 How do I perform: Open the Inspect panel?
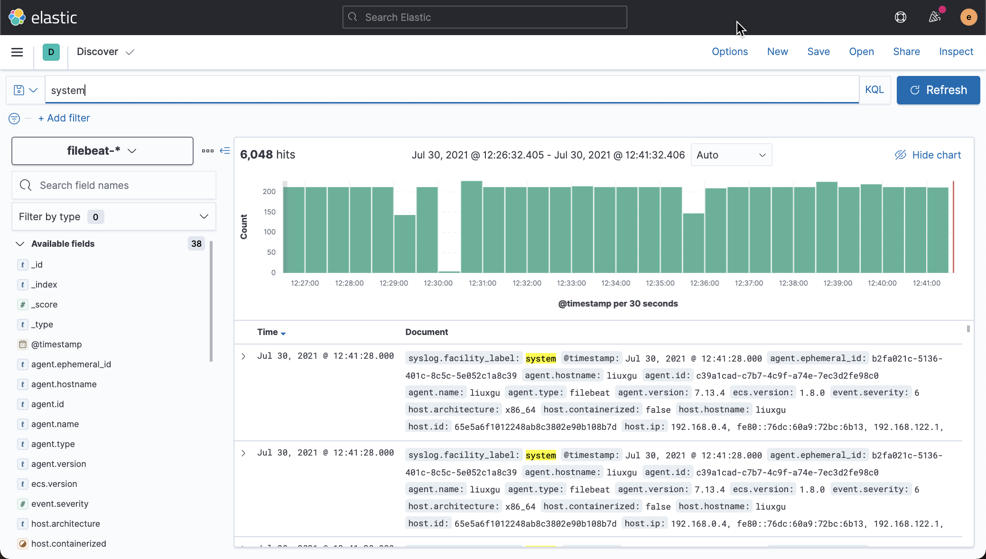click(956, 52)
